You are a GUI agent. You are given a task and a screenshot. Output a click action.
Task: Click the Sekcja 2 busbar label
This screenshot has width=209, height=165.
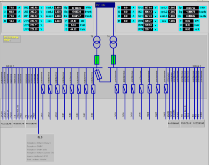(196, 66)
